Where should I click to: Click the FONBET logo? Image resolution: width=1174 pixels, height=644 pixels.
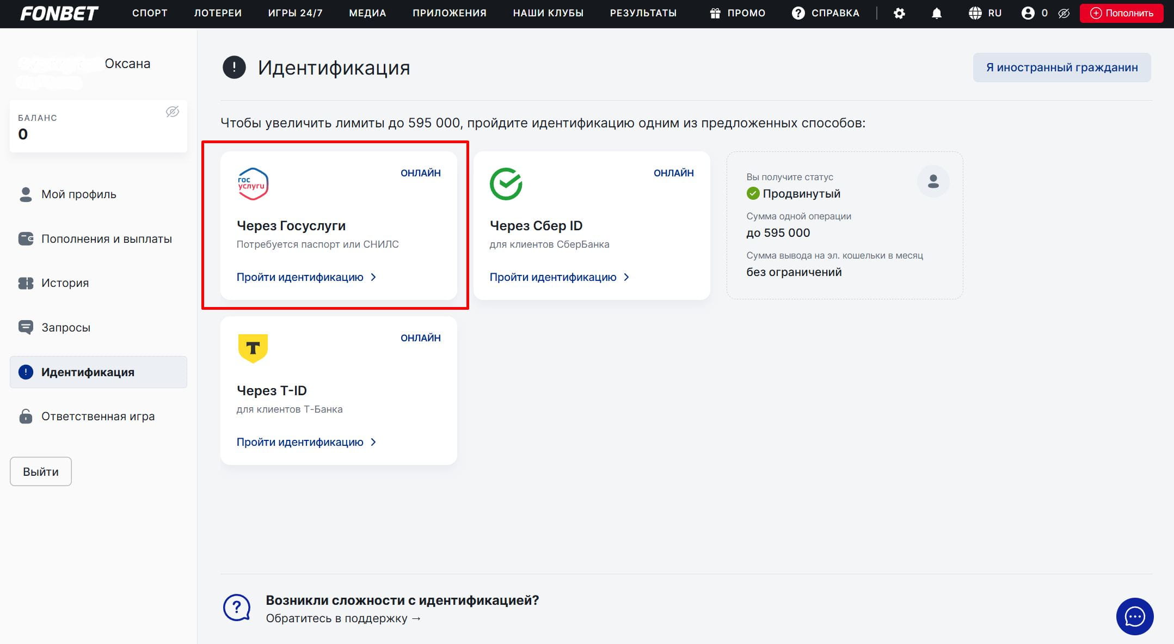point(59,13)
